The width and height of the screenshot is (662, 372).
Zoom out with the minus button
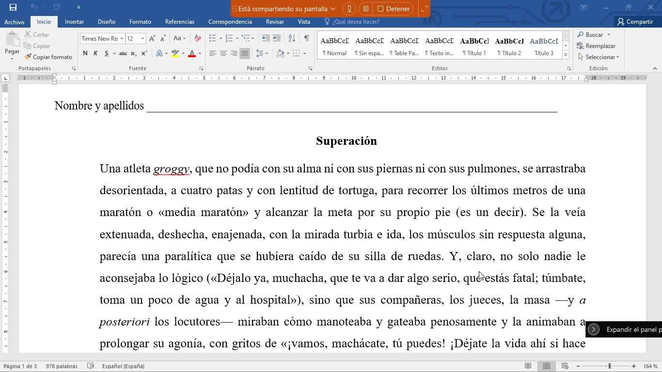[578, 366]
